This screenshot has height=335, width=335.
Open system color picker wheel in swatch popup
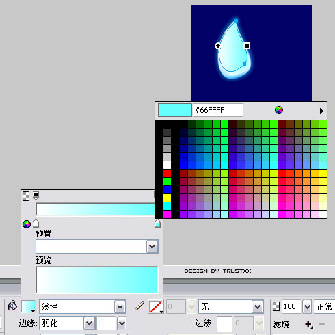(x=279, y=110)
